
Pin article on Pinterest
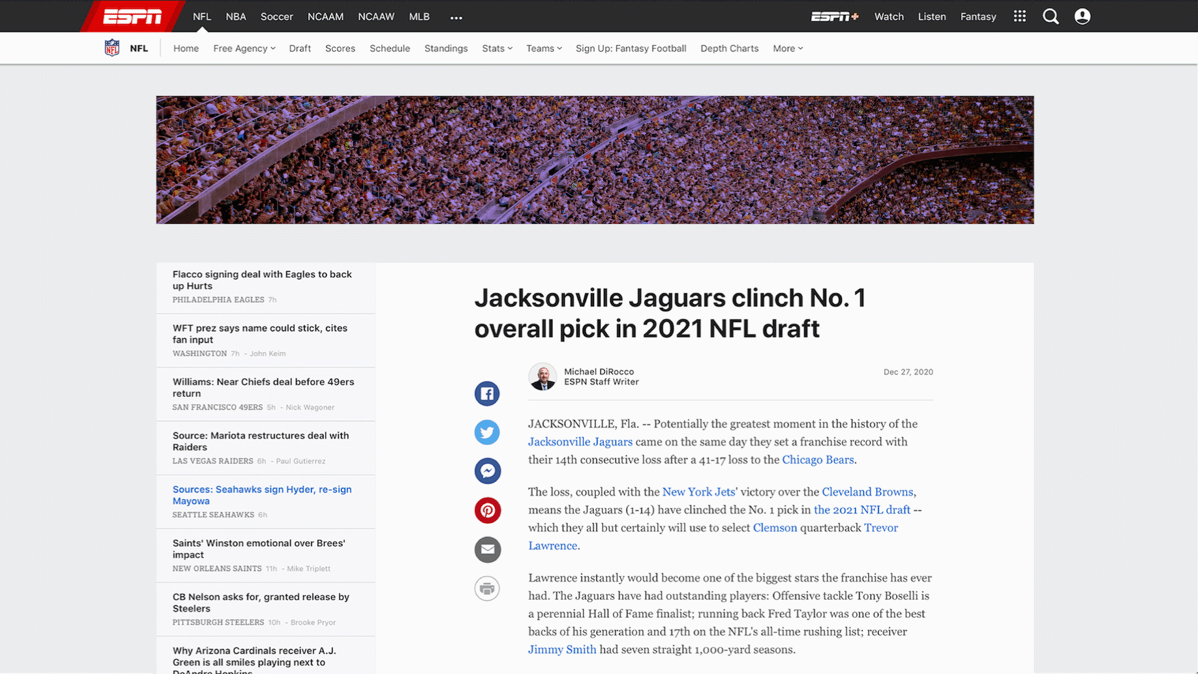[487, 510]
